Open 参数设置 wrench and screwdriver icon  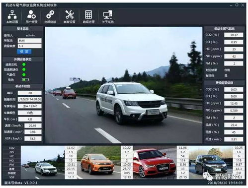[x=70, y=16]
